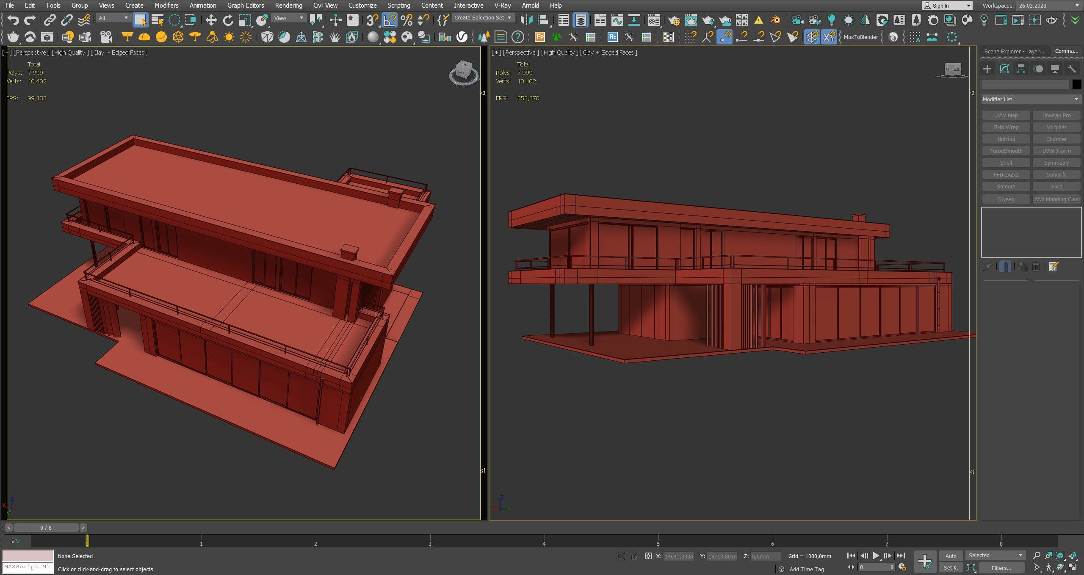Click the V-Ray logo toolbar icon
The height and width of the screenshot is (575, 1084).
(462, 37)
